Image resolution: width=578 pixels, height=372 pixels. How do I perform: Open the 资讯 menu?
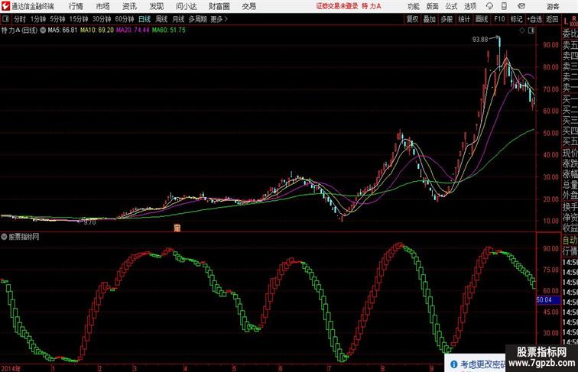[129, 6]
